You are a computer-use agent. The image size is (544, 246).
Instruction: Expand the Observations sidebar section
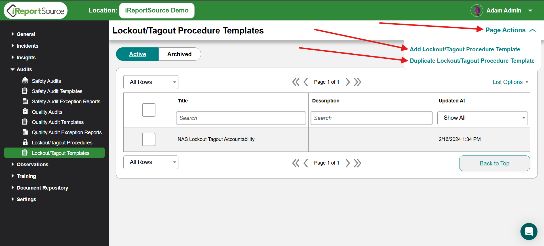tap(29, 164)
